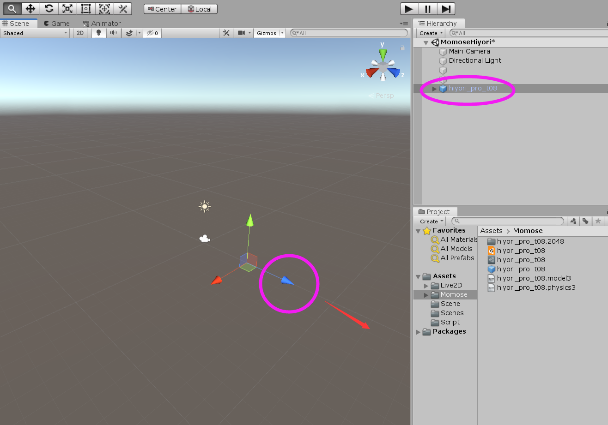Click the Project panel search field
The width and height of the screenshot is (608, 425).
(508, 221)
